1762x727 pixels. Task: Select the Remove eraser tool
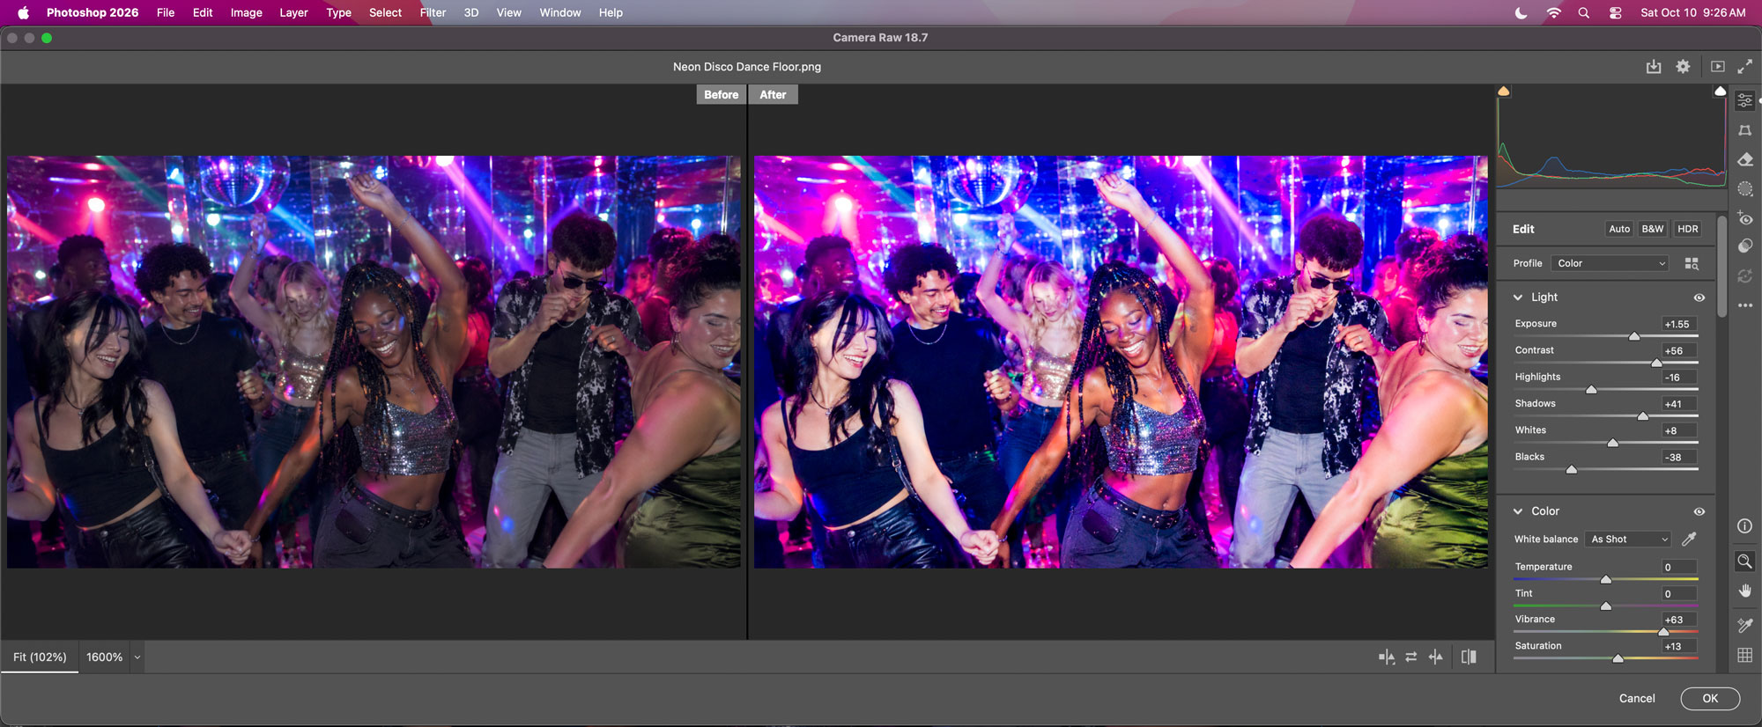(x=1744, y=159)
